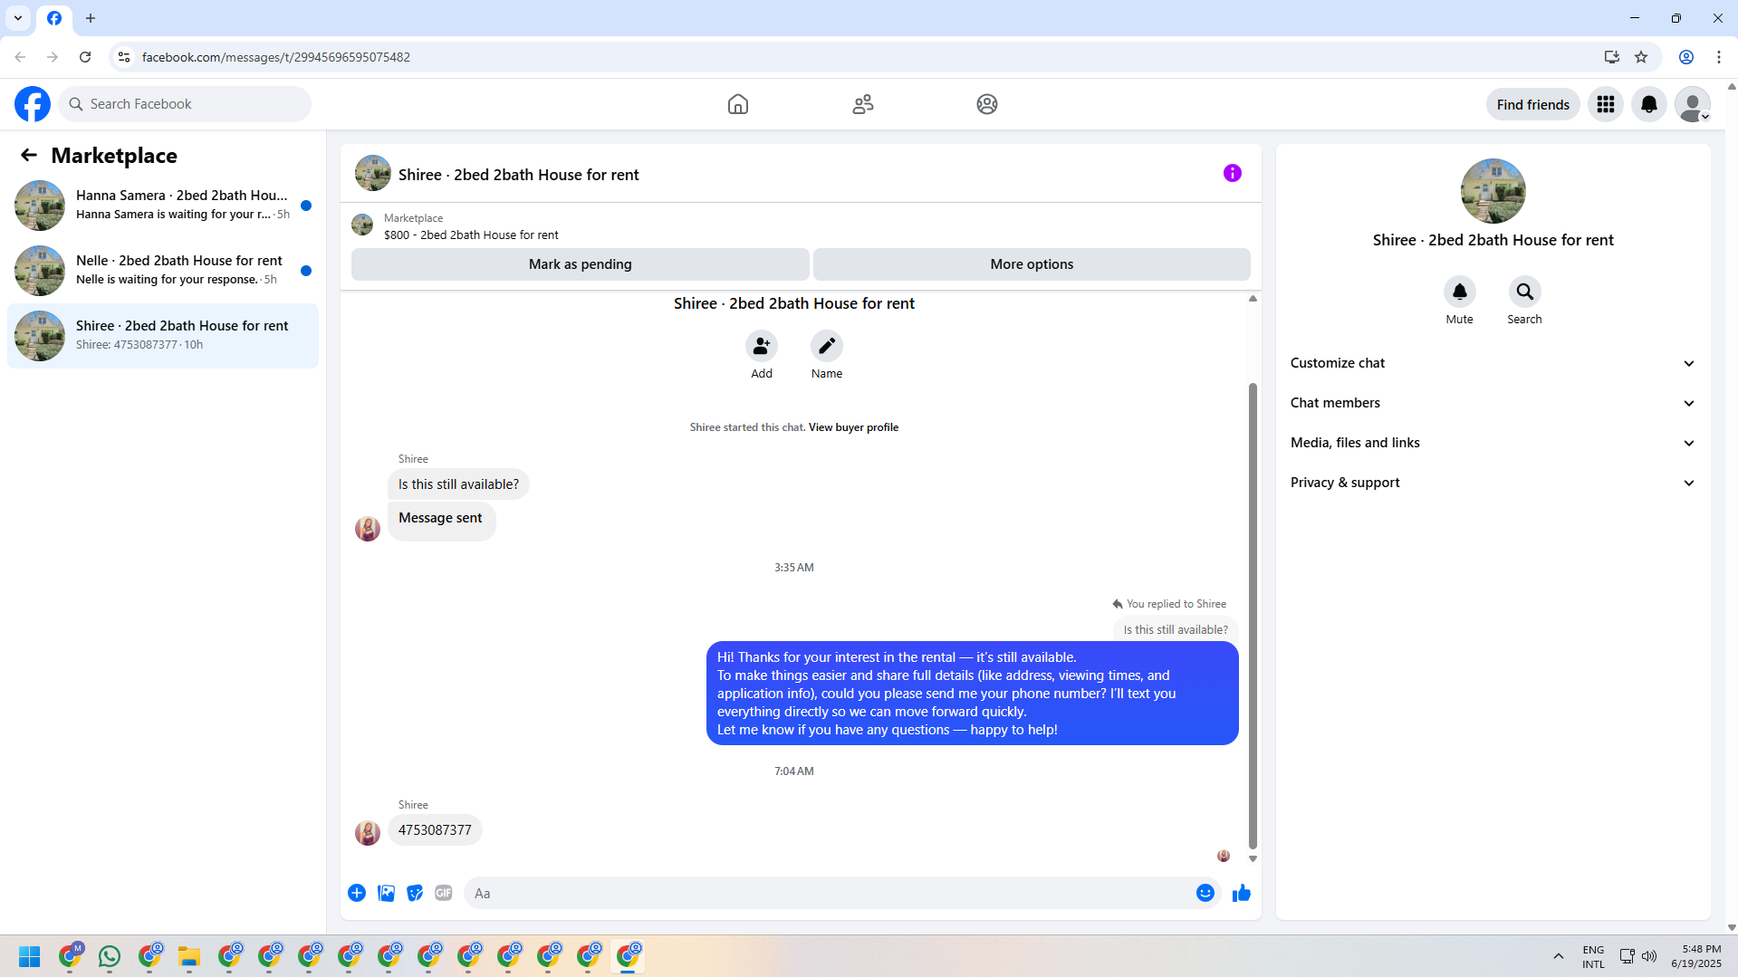This screenshot has height=977, width=1738.
Task: Open More options for the listing
Action: [x=1032, y=264]
